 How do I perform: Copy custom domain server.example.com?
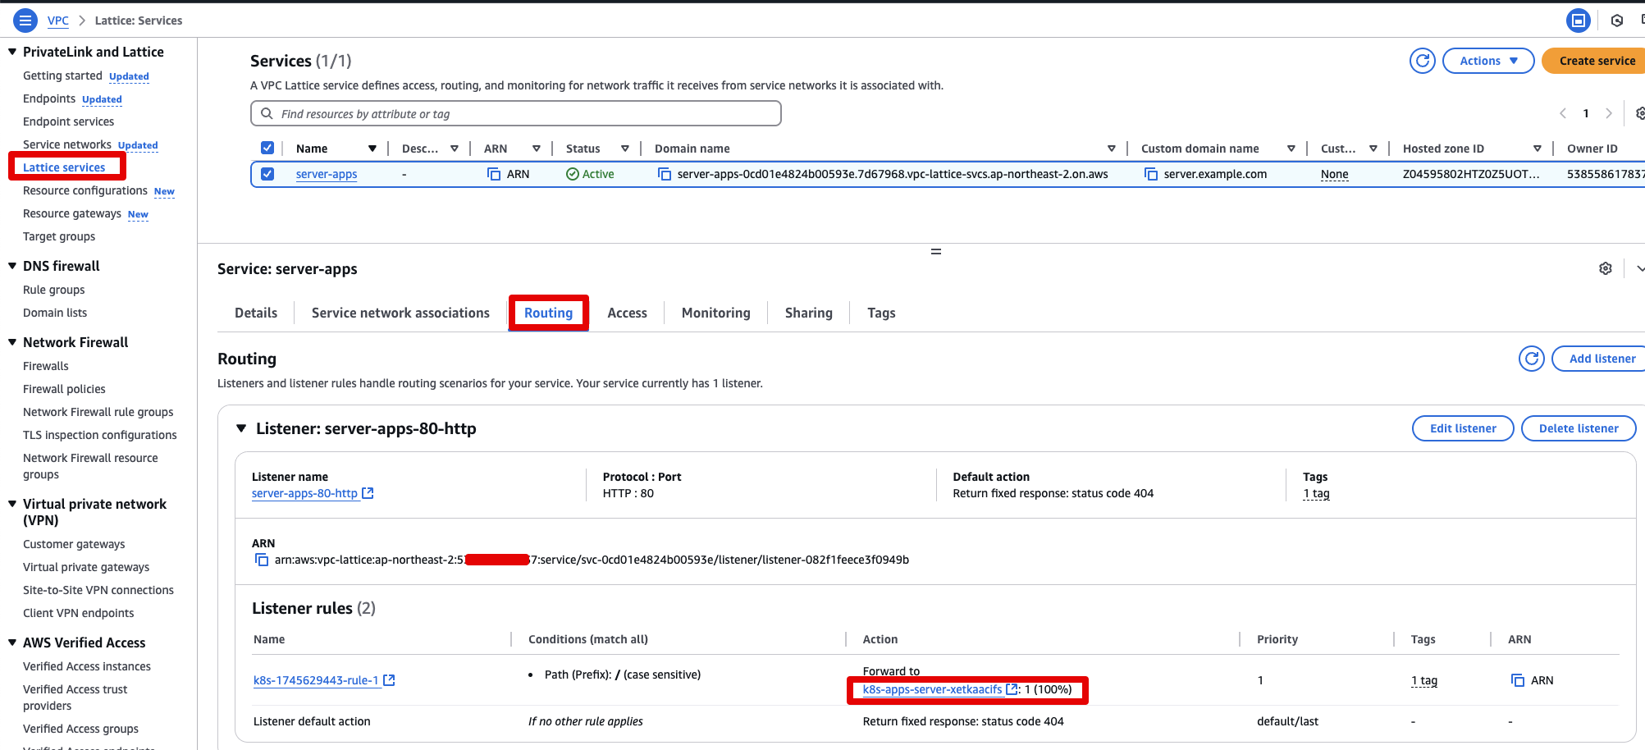(x=1151, y=174)
